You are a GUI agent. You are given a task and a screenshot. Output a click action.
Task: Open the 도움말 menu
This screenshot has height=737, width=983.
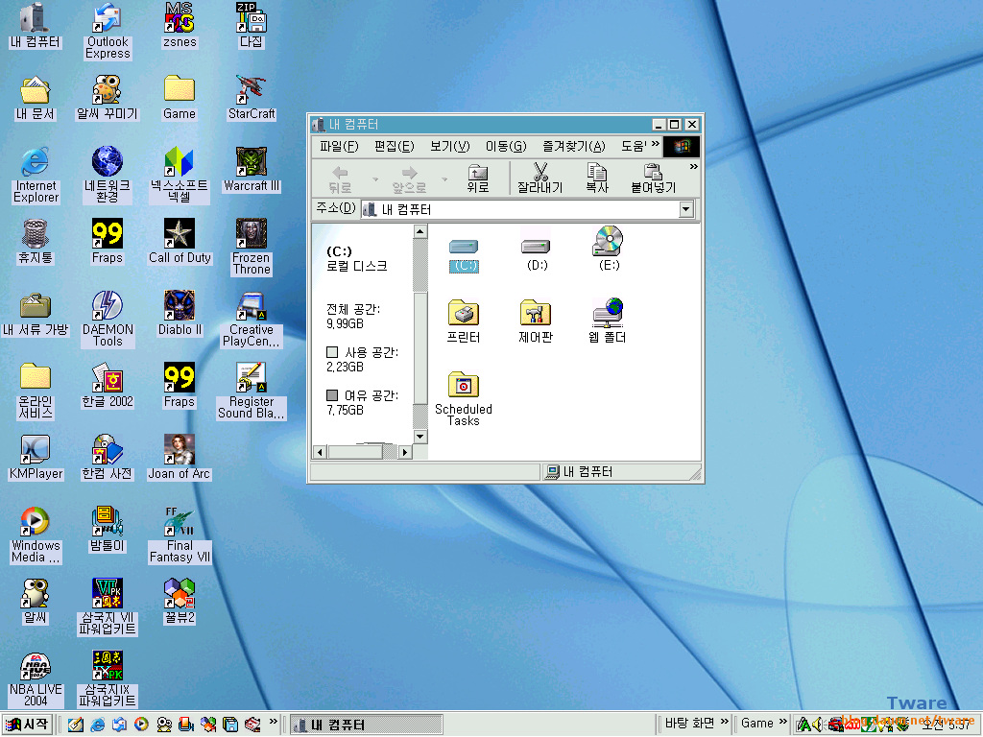coord(634,147)
